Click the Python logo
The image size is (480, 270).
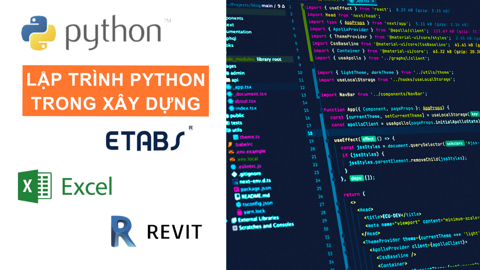[39, 33]
